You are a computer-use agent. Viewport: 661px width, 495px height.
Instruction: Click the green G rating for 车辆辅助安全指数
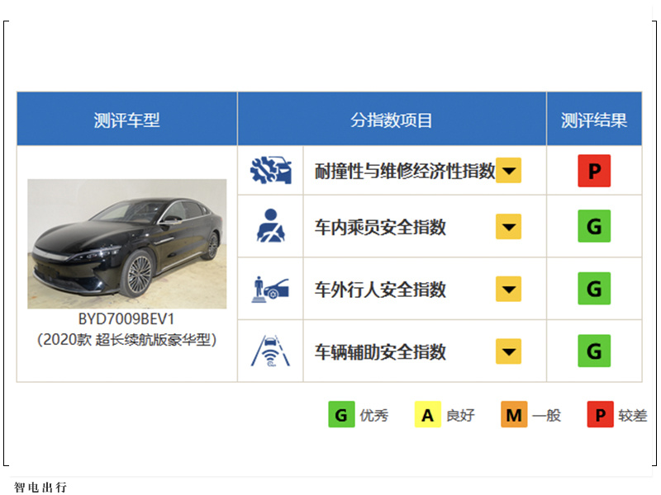pos(594,351)
